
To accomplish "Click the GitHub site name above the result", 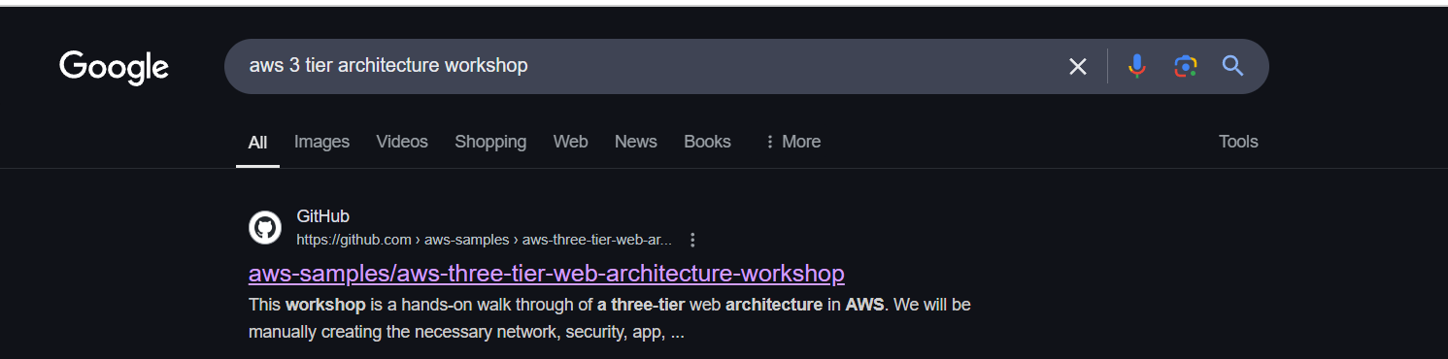I will [322, 216].
